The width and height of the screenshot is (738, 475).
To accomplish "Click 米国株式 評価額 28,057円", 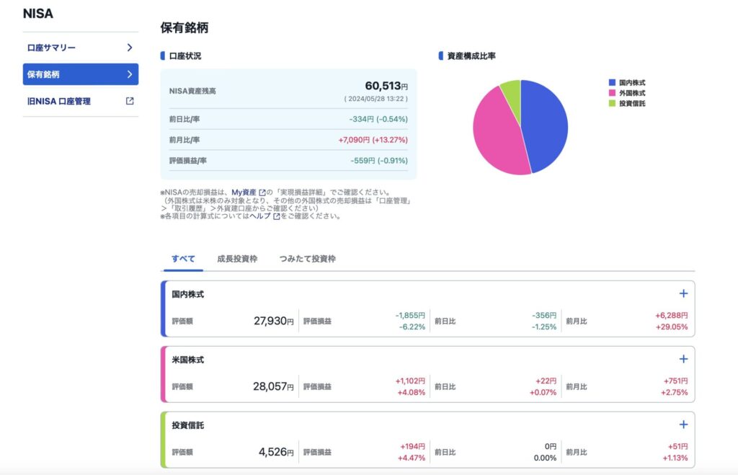I will coord(273,386).
